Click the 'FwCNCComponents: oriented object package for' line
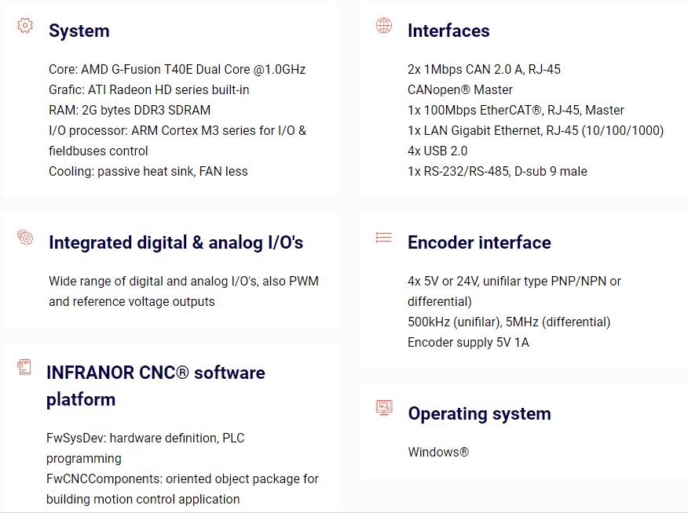The image size is (688, 513). 182,478
